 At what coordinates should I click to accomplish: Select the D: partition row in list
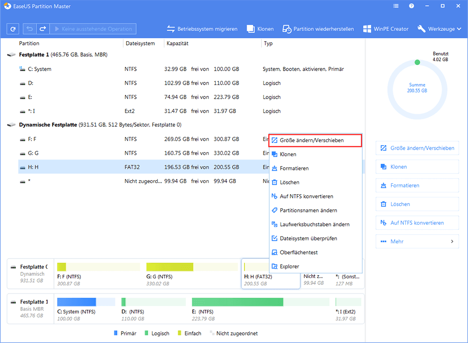coord(191,83)
